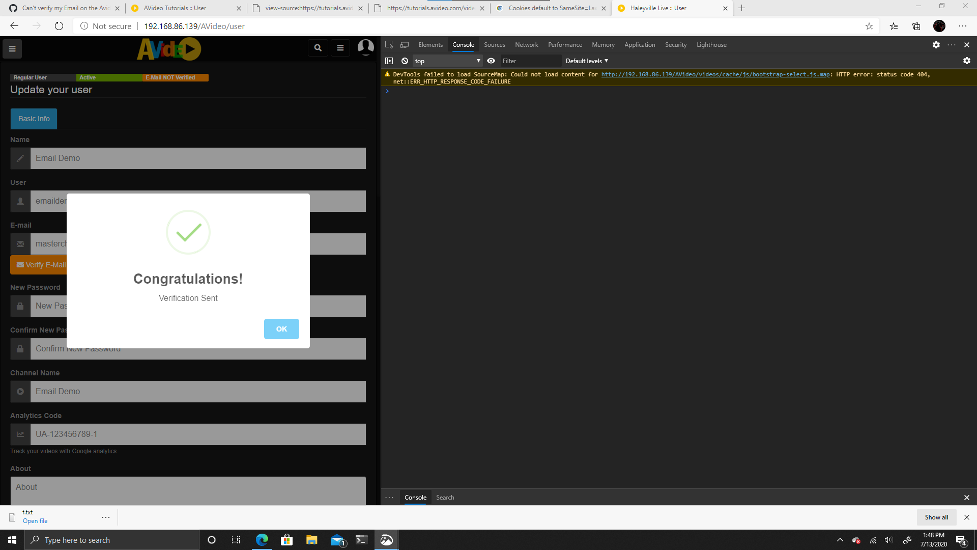Expand the console prompt warning message

pos(388,91)
